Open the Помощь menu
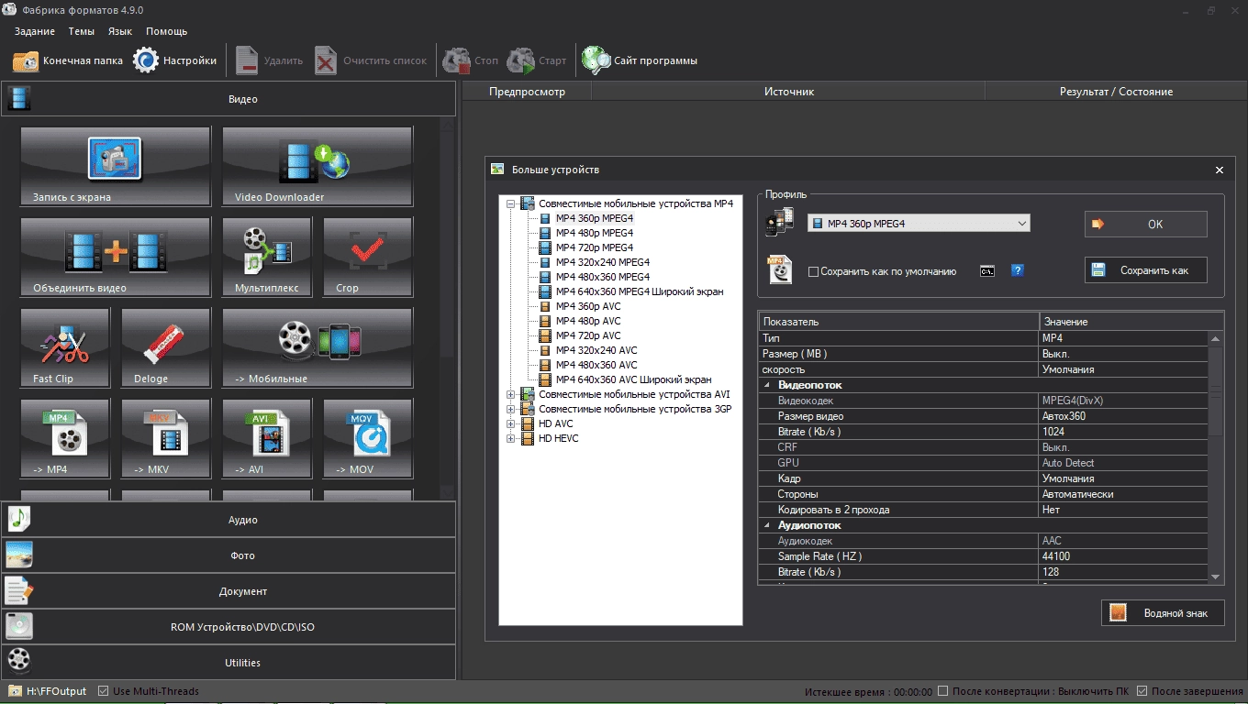This screenshot has width=1248, height=704. (166, 31)
